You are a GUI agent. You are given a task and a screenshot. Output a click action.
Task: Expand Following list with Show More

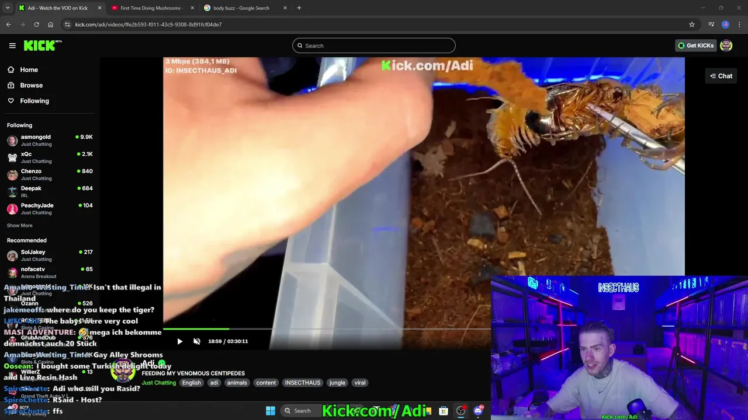tap(20, 225)
